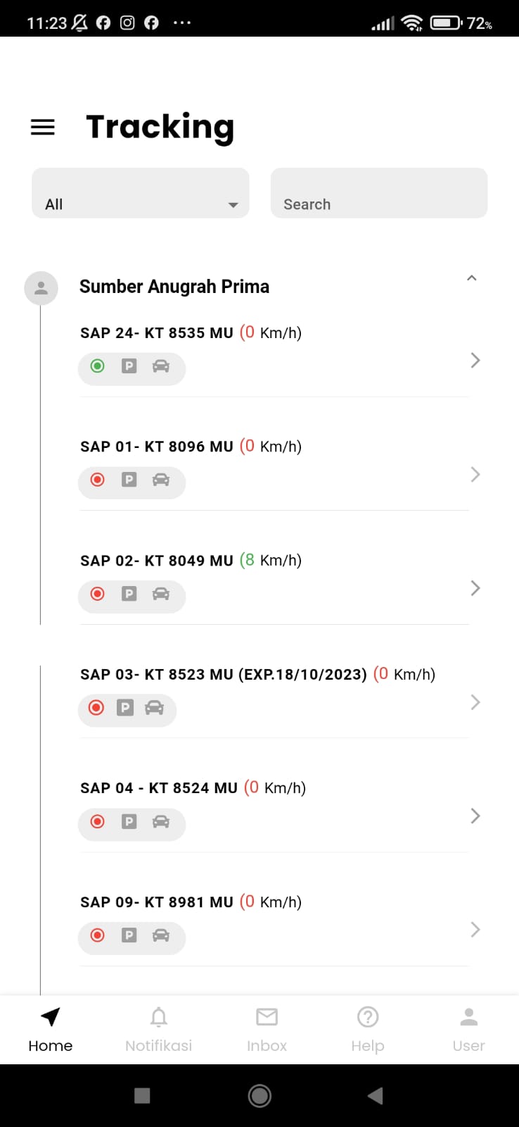Expand SAP 01 vehicle details arrow
Image resolution: width=519 pixels, height=1127 pixels.
[475, 475]
